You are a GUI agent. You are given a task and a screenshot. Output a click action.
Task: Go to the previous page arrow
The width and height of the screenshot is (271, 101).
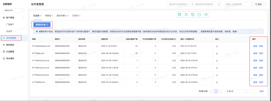pyautogui.click(x=211, y=91)
